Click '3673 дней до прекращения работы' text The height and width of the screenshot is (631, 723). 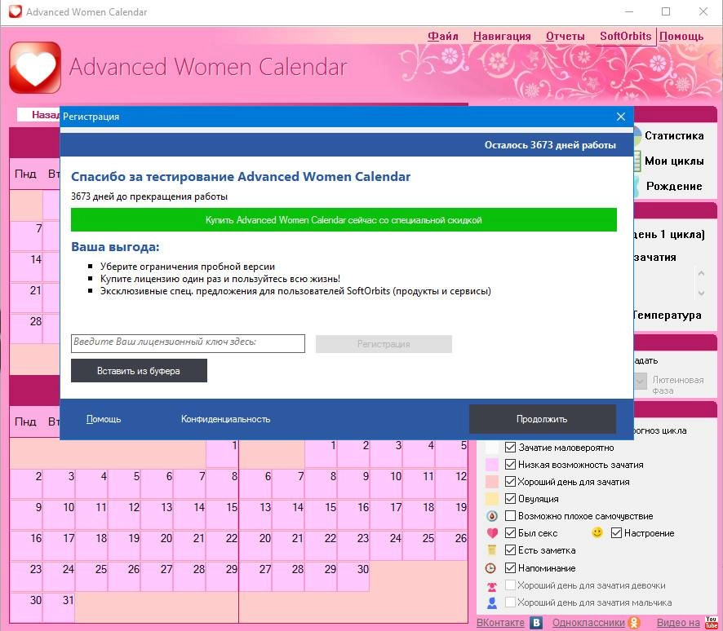(149, 196)
